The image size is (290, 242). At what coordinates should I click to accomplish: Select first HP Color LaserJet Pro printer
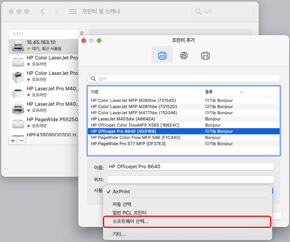coord(43,61)
